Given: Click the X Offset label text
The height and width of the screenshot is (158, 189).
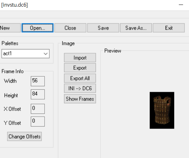Looking at the screenshot, I should coord(12,109).
